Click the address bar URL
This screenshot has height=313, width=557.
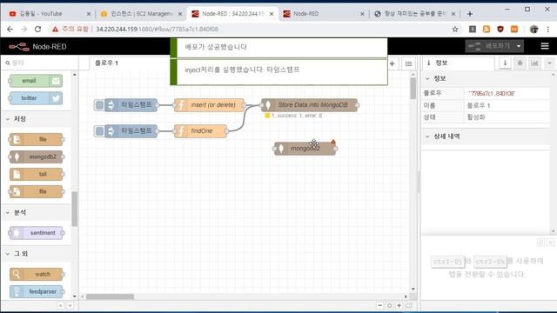157,29
